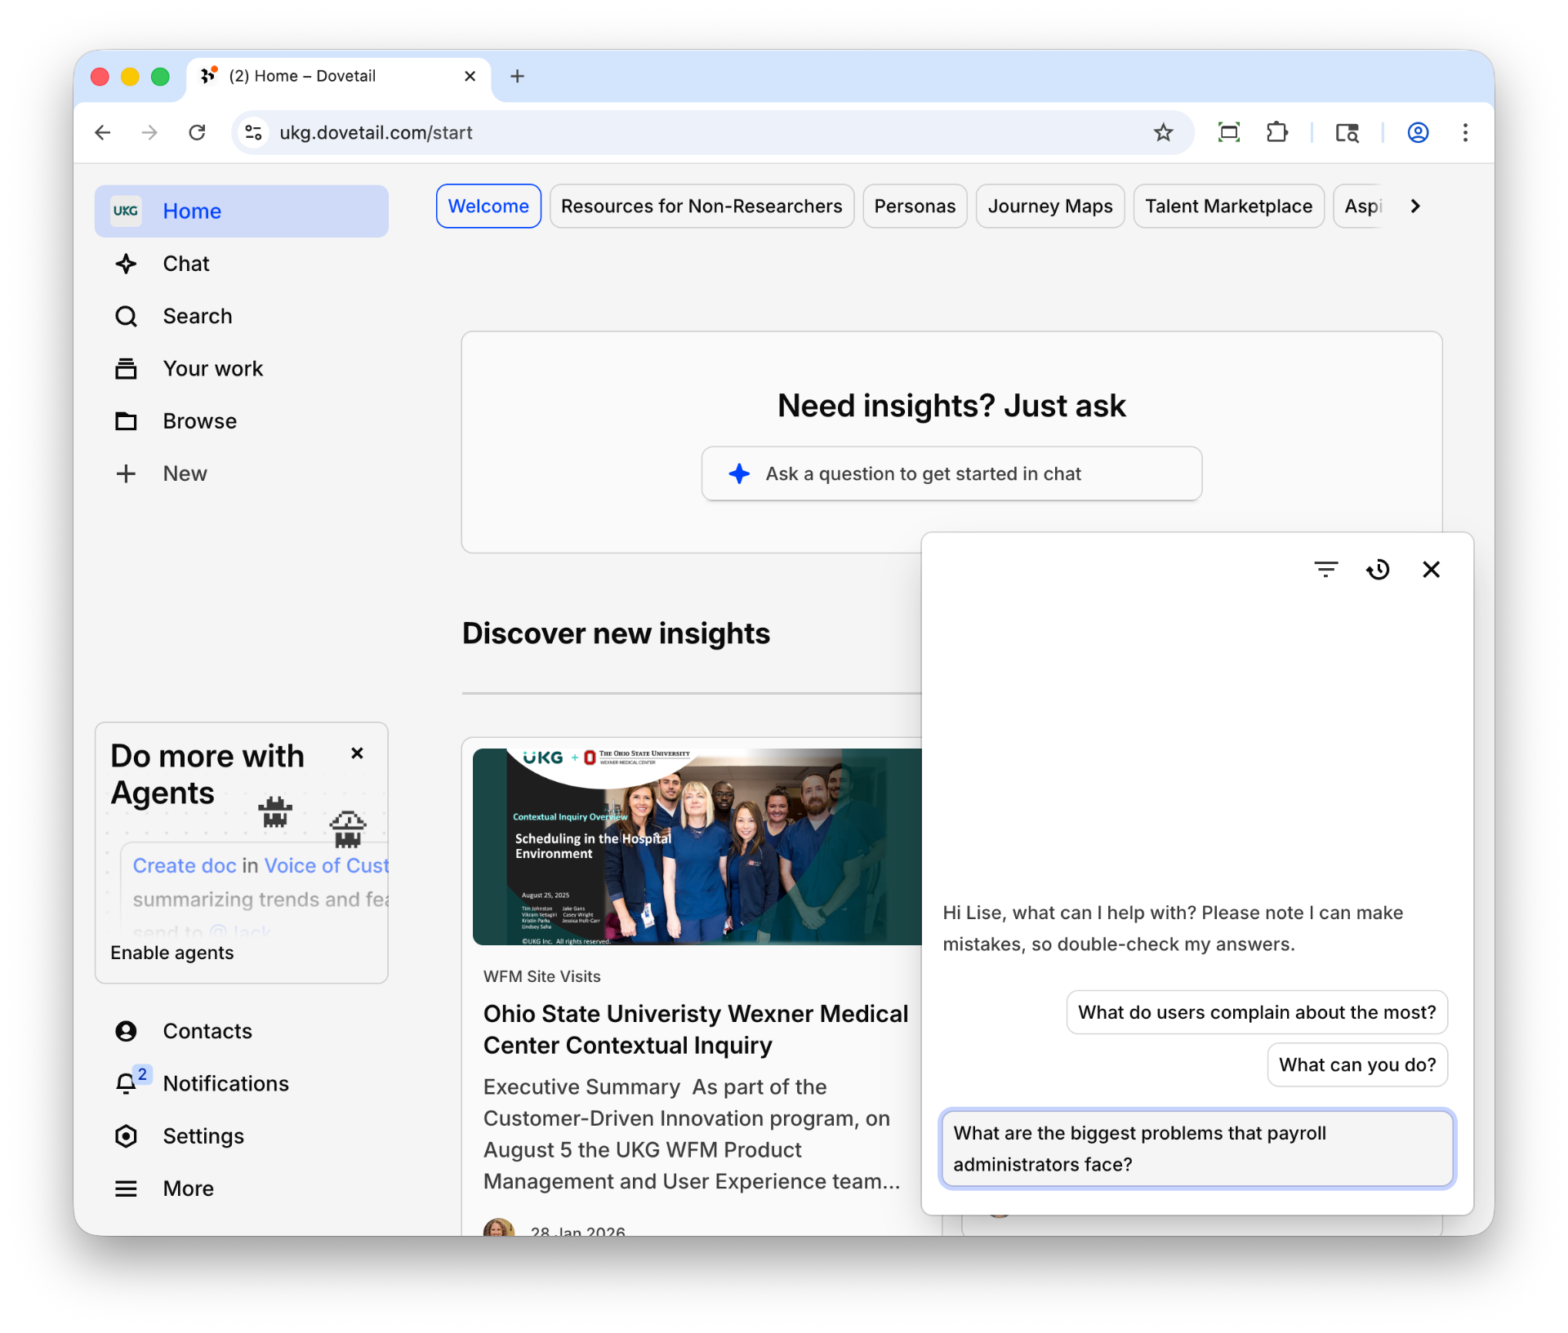Open the Personas tab
Image resolution: width=1568 pixels, height=1333 pixels.
coord(915,206)
